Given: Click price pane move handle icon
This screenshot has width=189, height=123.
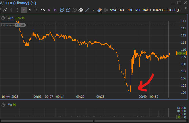Looking at the screenshot, I should [3, 18].
